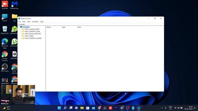Select the balenaEtcher desktop icon
This screenshot has width=198, height=111.
pyautogui.click(x=14, y=30)
